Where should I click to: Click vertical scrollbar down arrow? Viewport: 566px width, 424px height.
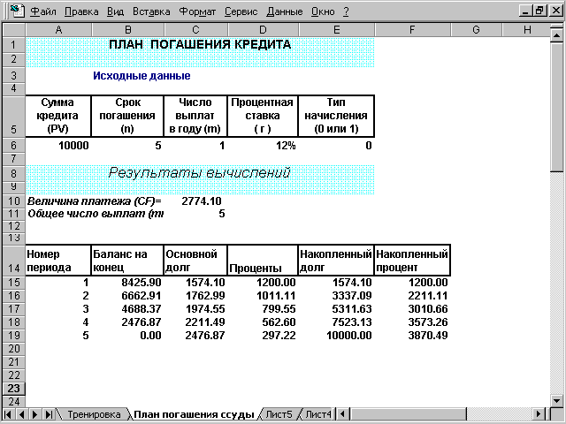[x=556, y=400]
